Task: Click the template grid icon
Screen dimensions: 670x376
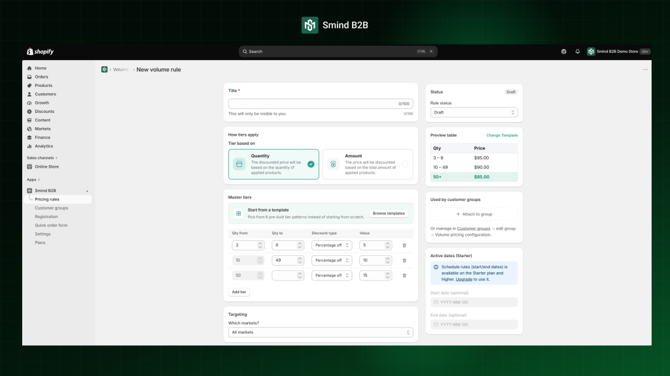Action: (238, 213)
